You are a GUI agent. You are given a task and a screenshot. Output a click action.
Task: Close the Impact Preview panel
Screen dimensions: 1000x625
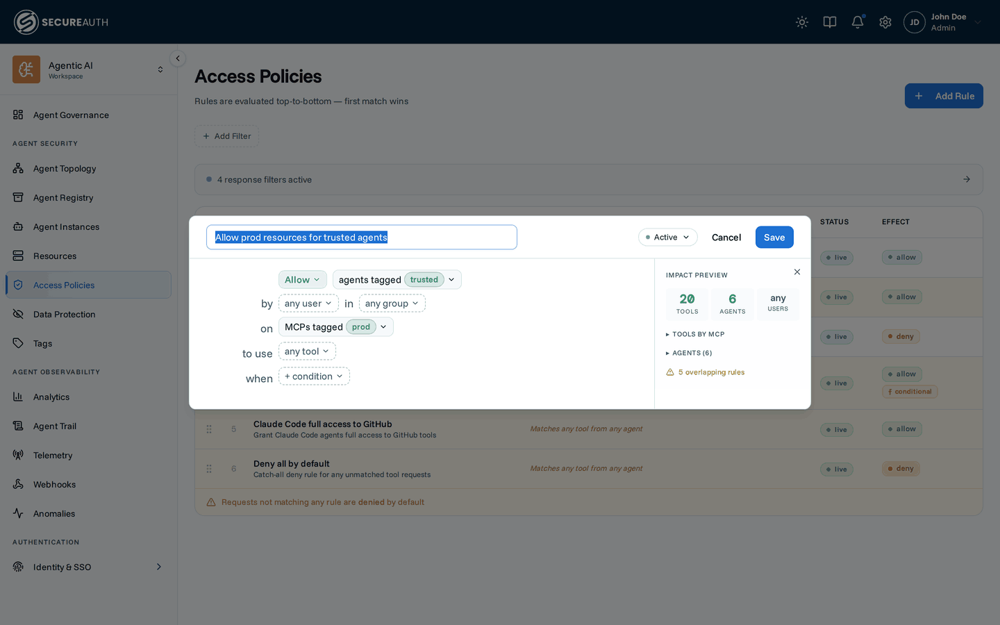797,272
